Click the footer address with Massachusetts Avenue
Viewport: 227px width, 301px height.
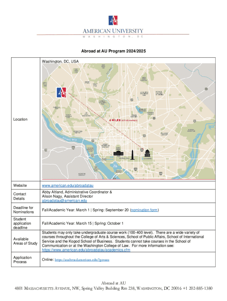[x=113, y=288]
